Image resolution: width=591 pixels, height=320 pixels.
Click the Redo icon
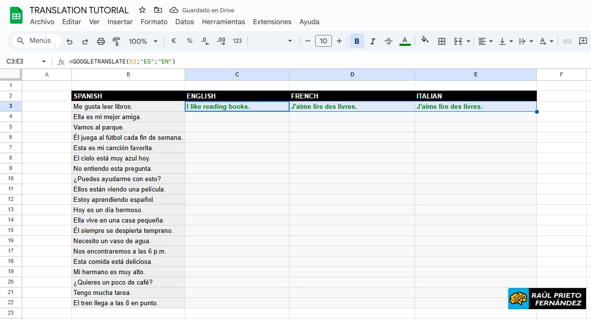point(85,41)
